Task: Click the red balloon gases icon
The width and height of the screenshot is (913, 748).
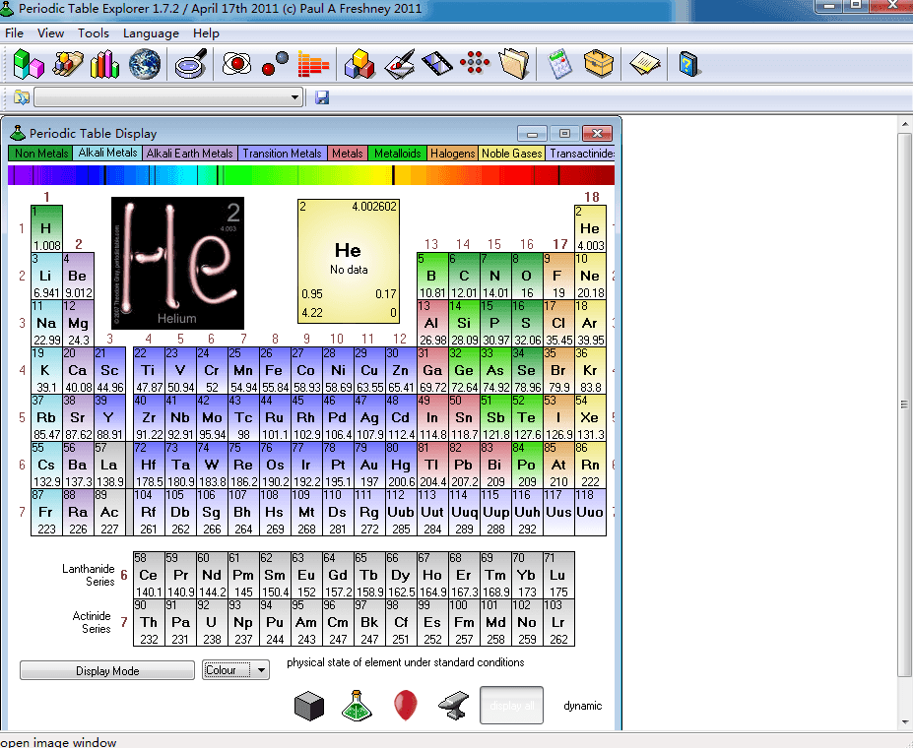Action: (x=405, y=705)
